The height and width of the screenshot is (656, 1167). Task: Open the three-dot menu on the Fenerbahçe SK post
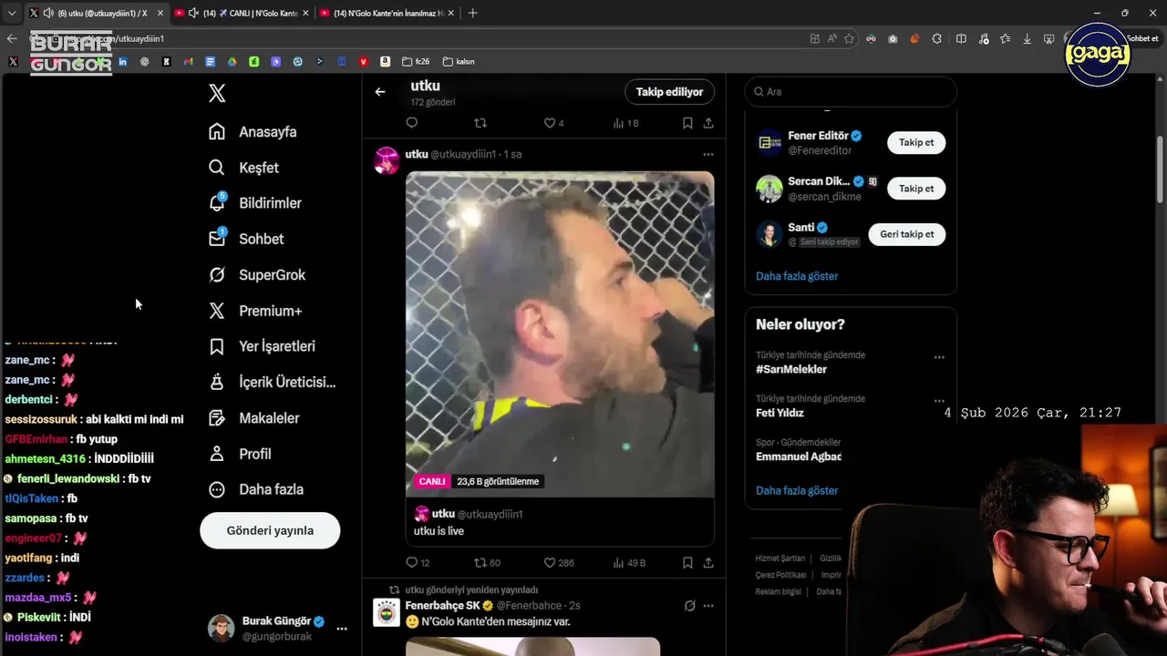(x=708, y=606)
